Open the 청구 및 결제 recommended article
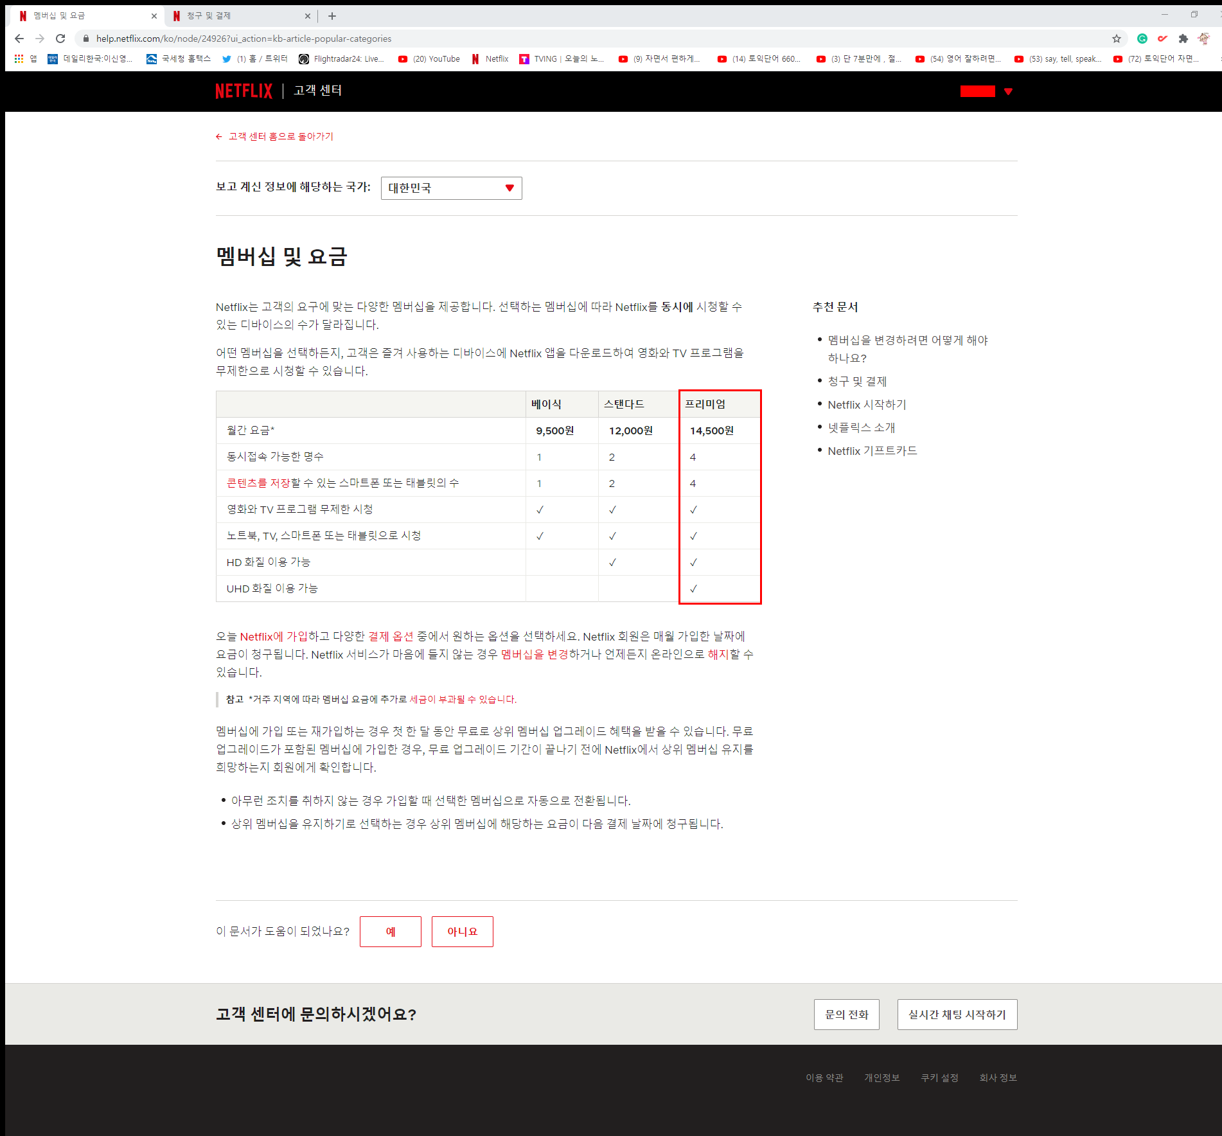Image resolution: width=1222 pixels, height=1136 pixels. click(857, 381)
